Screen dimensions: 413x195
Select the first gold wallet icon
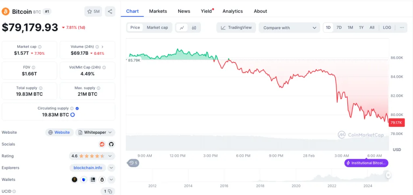(75, 180)
